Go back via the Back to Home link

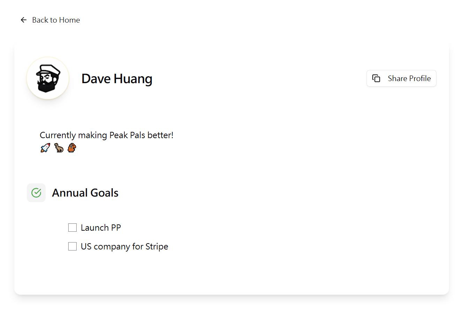50,20
